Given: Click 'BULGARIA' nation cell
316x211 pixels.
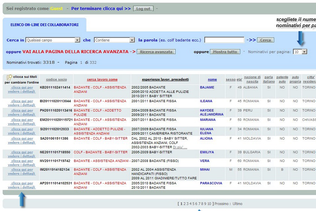Looking at the screenshot, I should pos(252,152).
